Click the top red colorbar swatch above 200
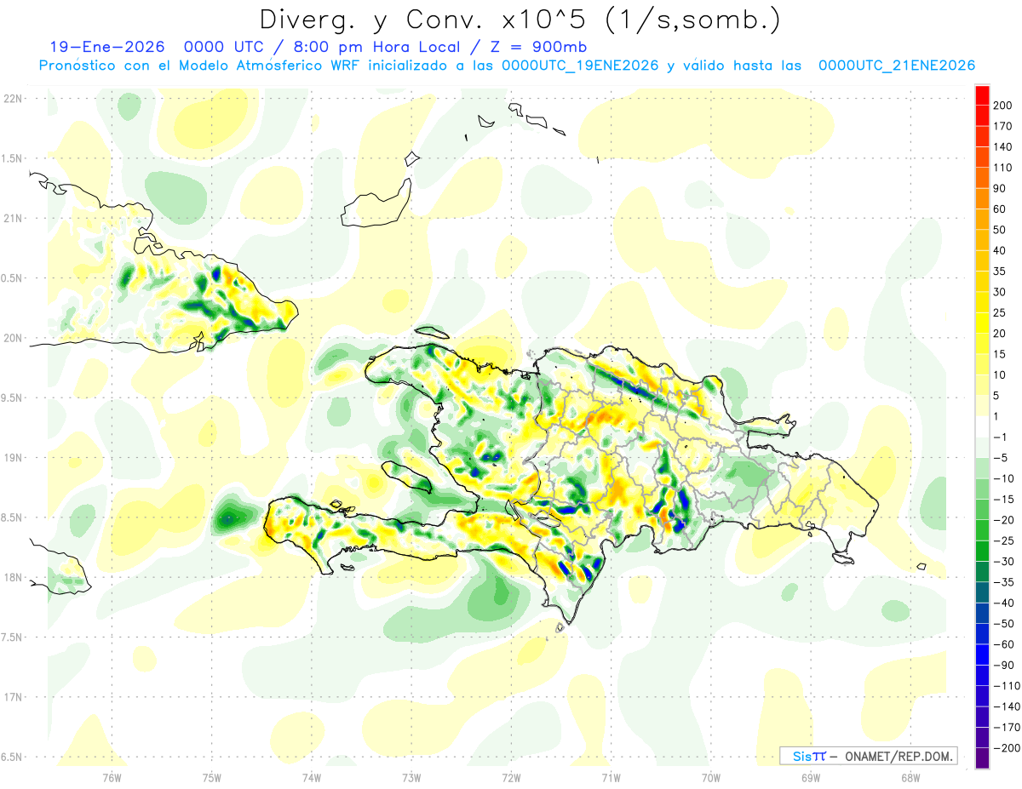This screenshot has width=1022, height=789. tap(982, 94)
